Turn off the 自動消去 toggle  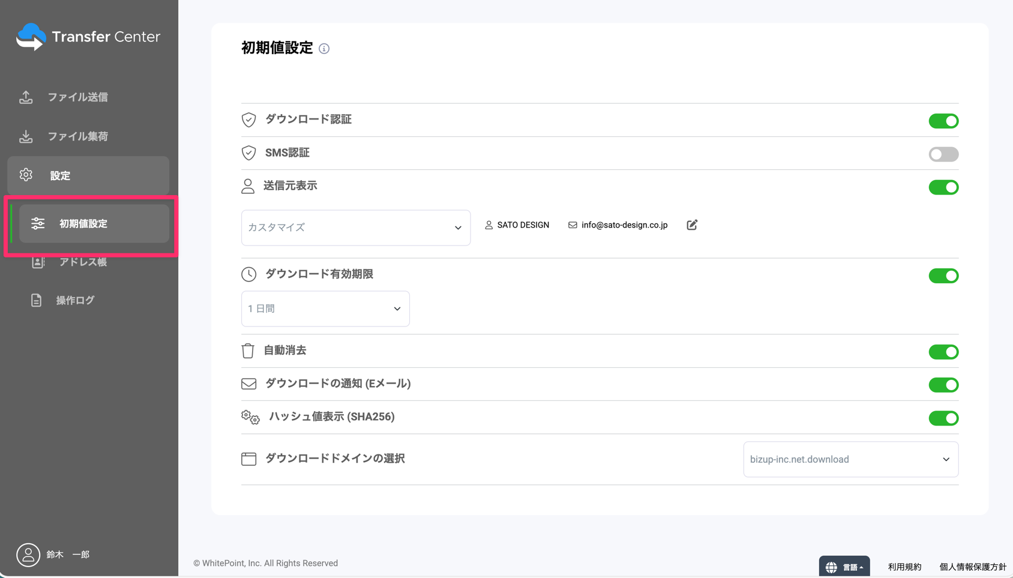tap(943, 352)
